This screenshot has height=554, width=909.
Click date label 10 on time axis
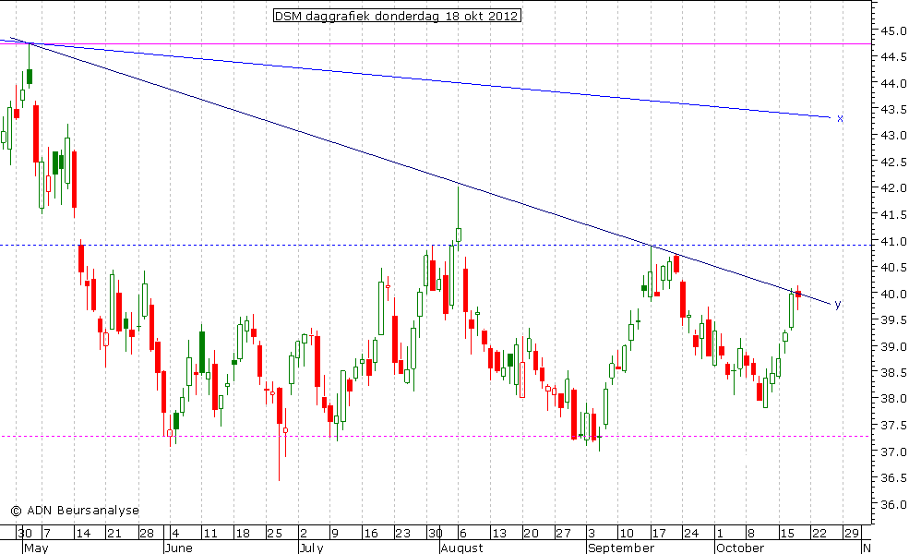pos(627,534)
